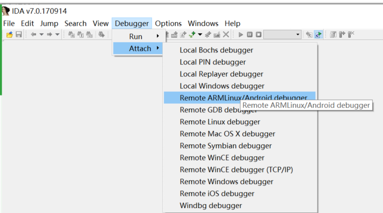Click the pause process button
383x213 pixels.
pos(250,34)
